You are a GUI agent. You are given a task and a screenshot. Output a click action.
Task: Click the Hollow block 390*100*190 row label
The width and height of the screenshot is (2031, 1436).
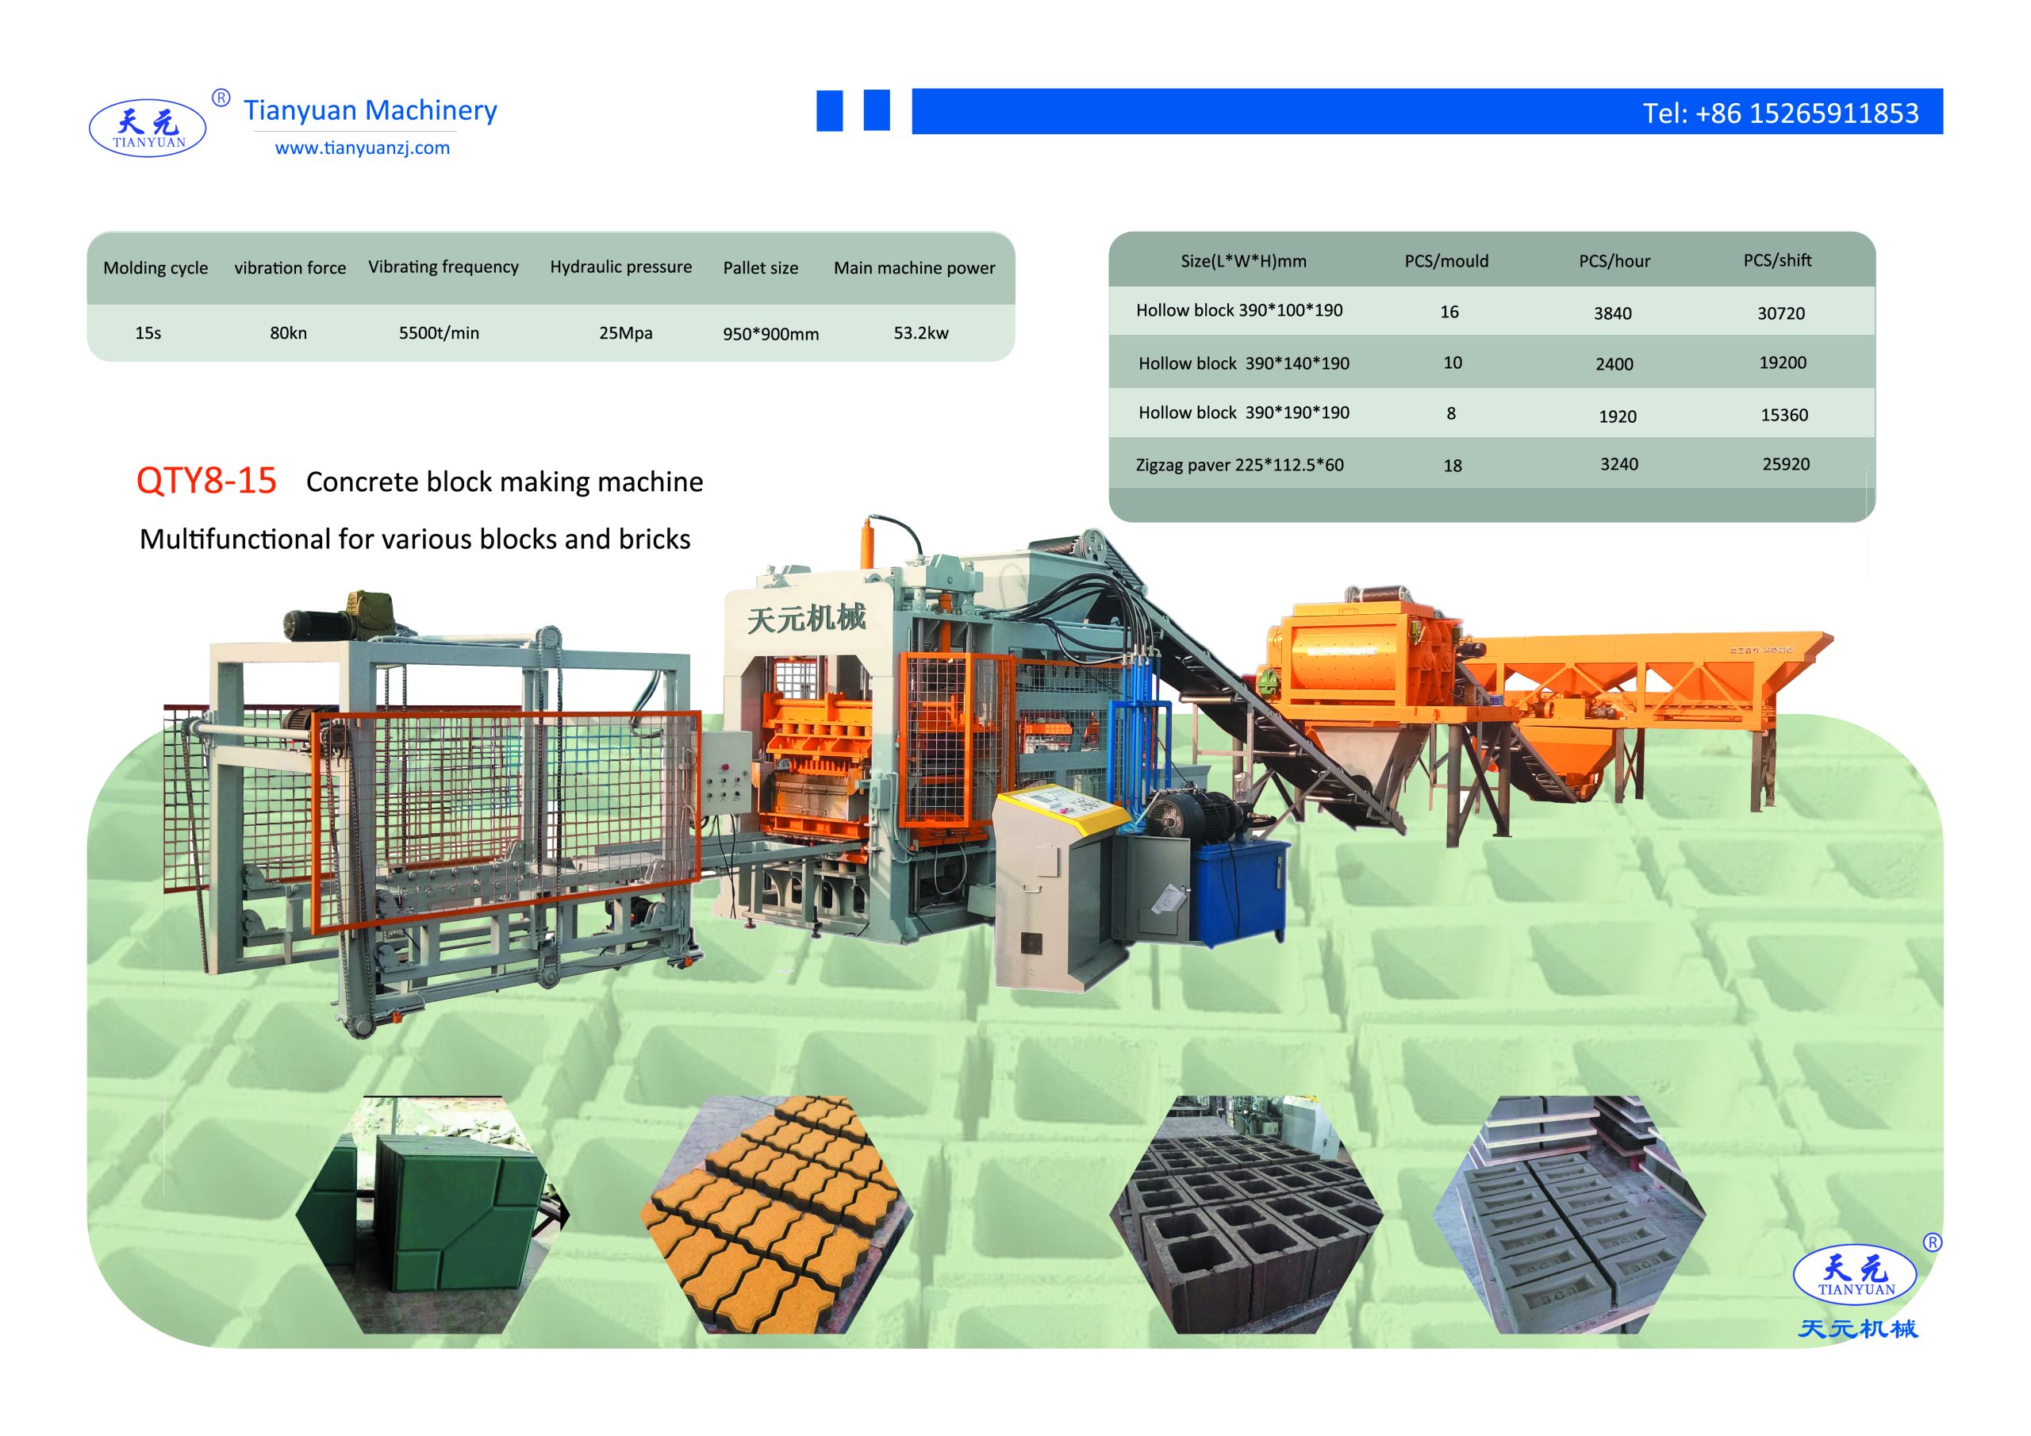pyautogui.click(x=1239, y=310)
